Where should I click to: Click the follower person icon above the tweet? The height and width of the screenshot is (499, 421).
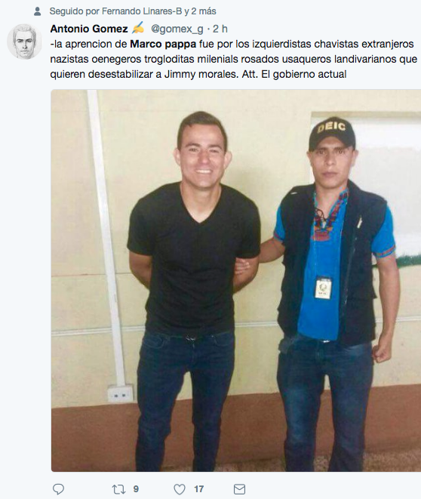coord(37,11)
